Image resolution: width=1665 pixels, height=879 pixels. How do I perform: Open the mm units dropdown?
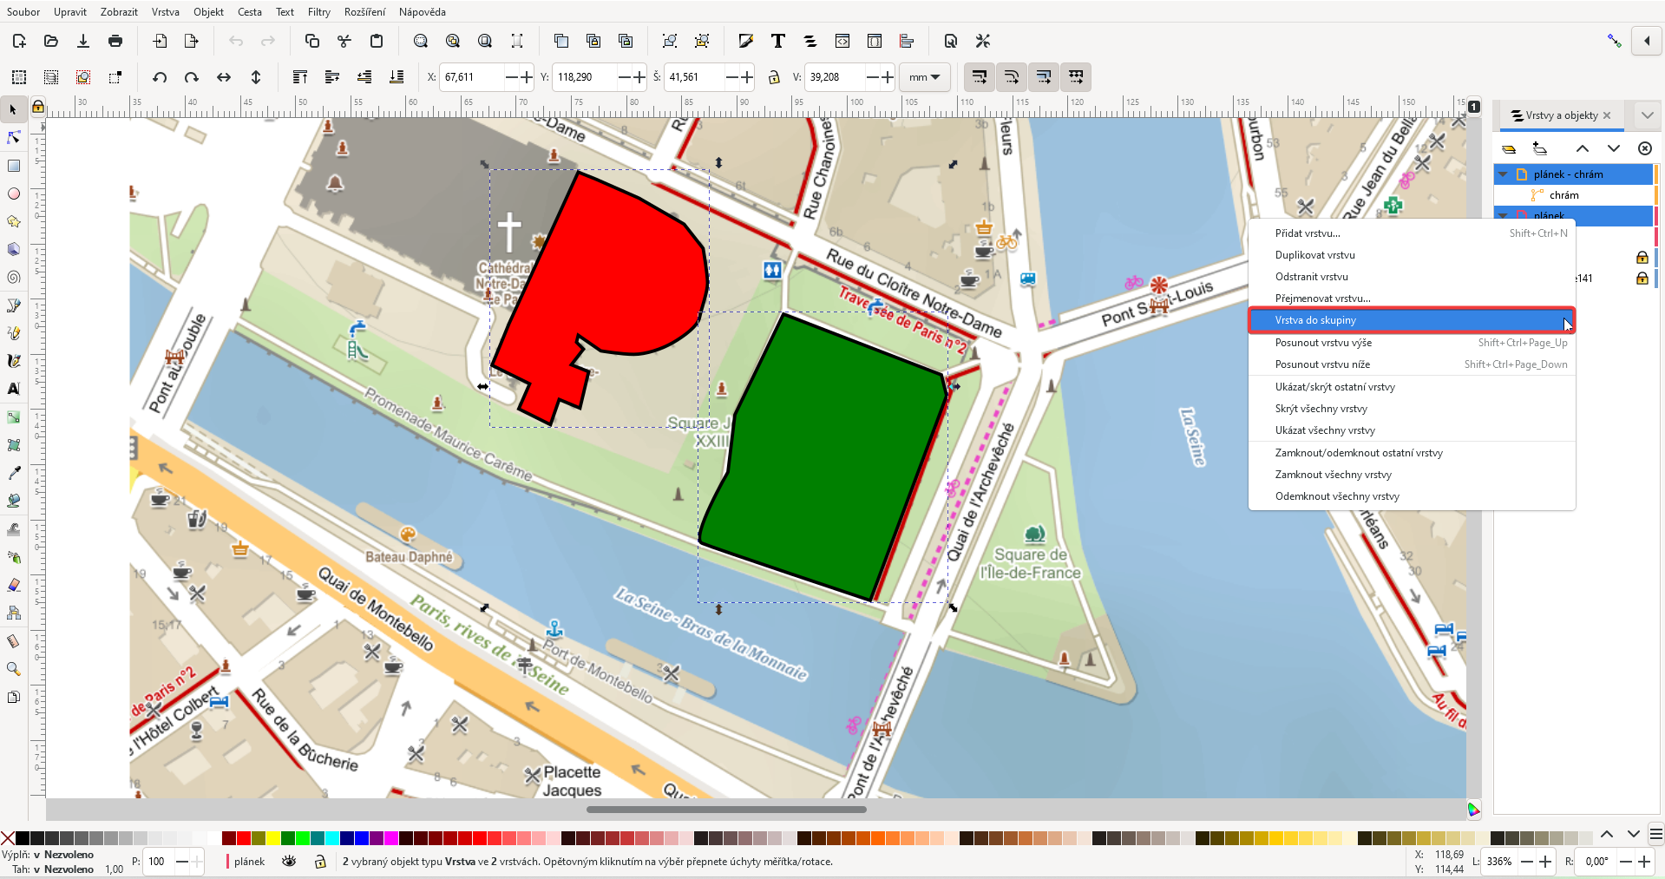(x=925, y=77)
